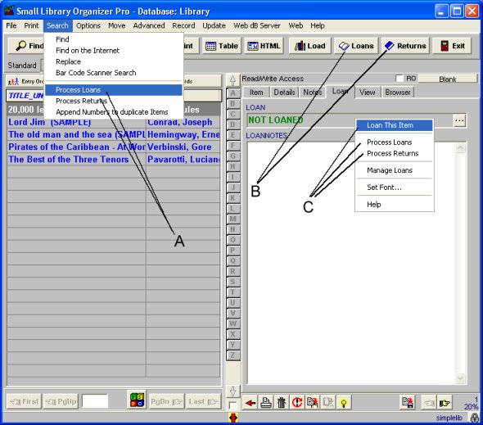The image size is (483, 425).
Task: Select the Lord Jim (SAMPLE) row
Action: (114, 122)
